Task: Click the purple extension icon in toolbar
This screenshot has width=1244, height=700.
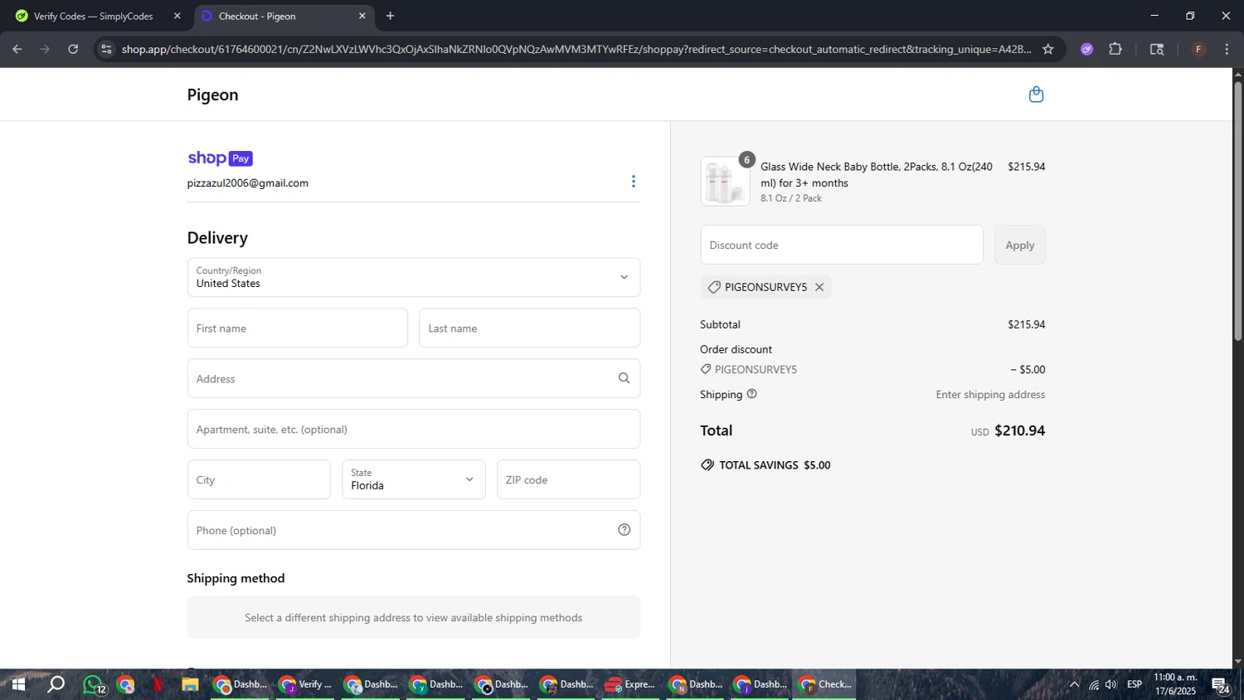Action: [1086, 49]
